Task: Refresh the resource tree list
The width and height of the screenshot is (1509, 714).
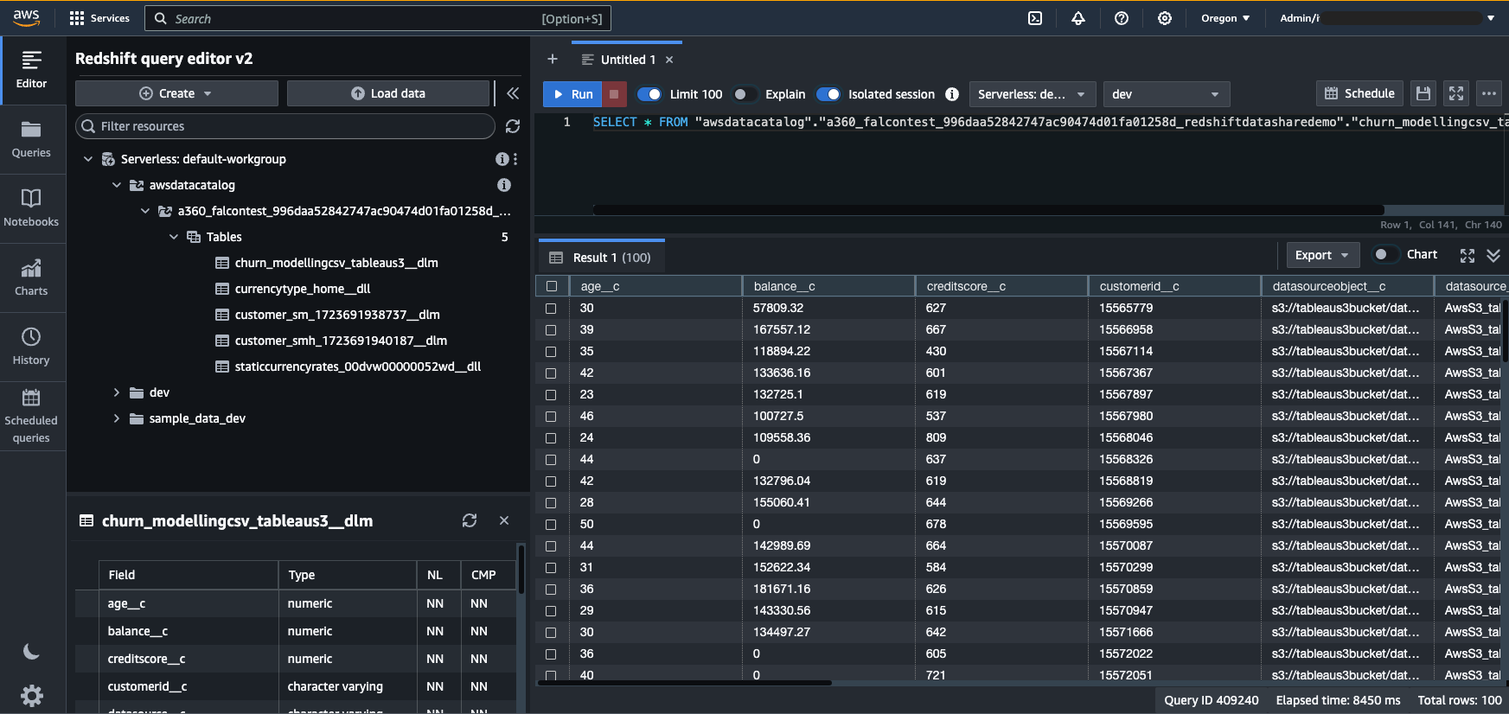Action: (x=513, y=126)
